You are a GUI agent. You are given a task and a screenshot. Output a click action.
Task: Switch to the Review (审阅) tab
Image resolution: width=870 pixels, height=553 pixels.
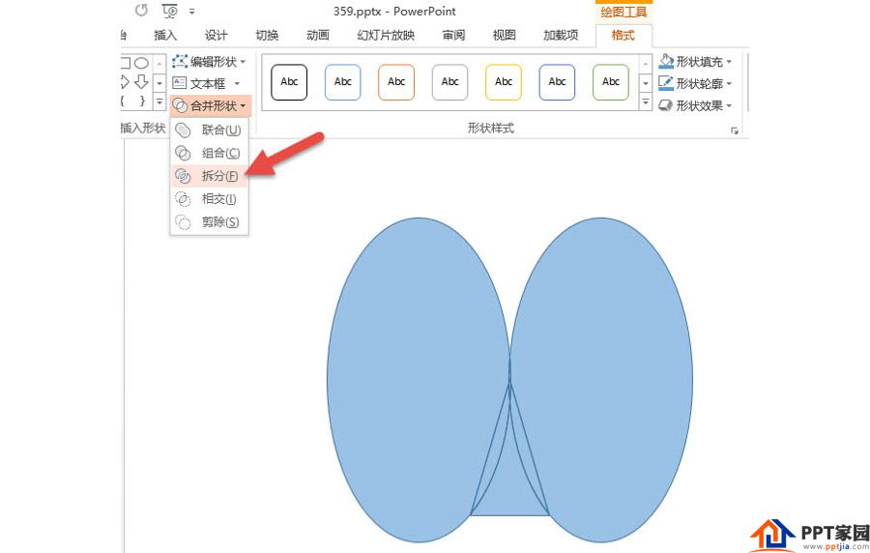tap(454, 36)
